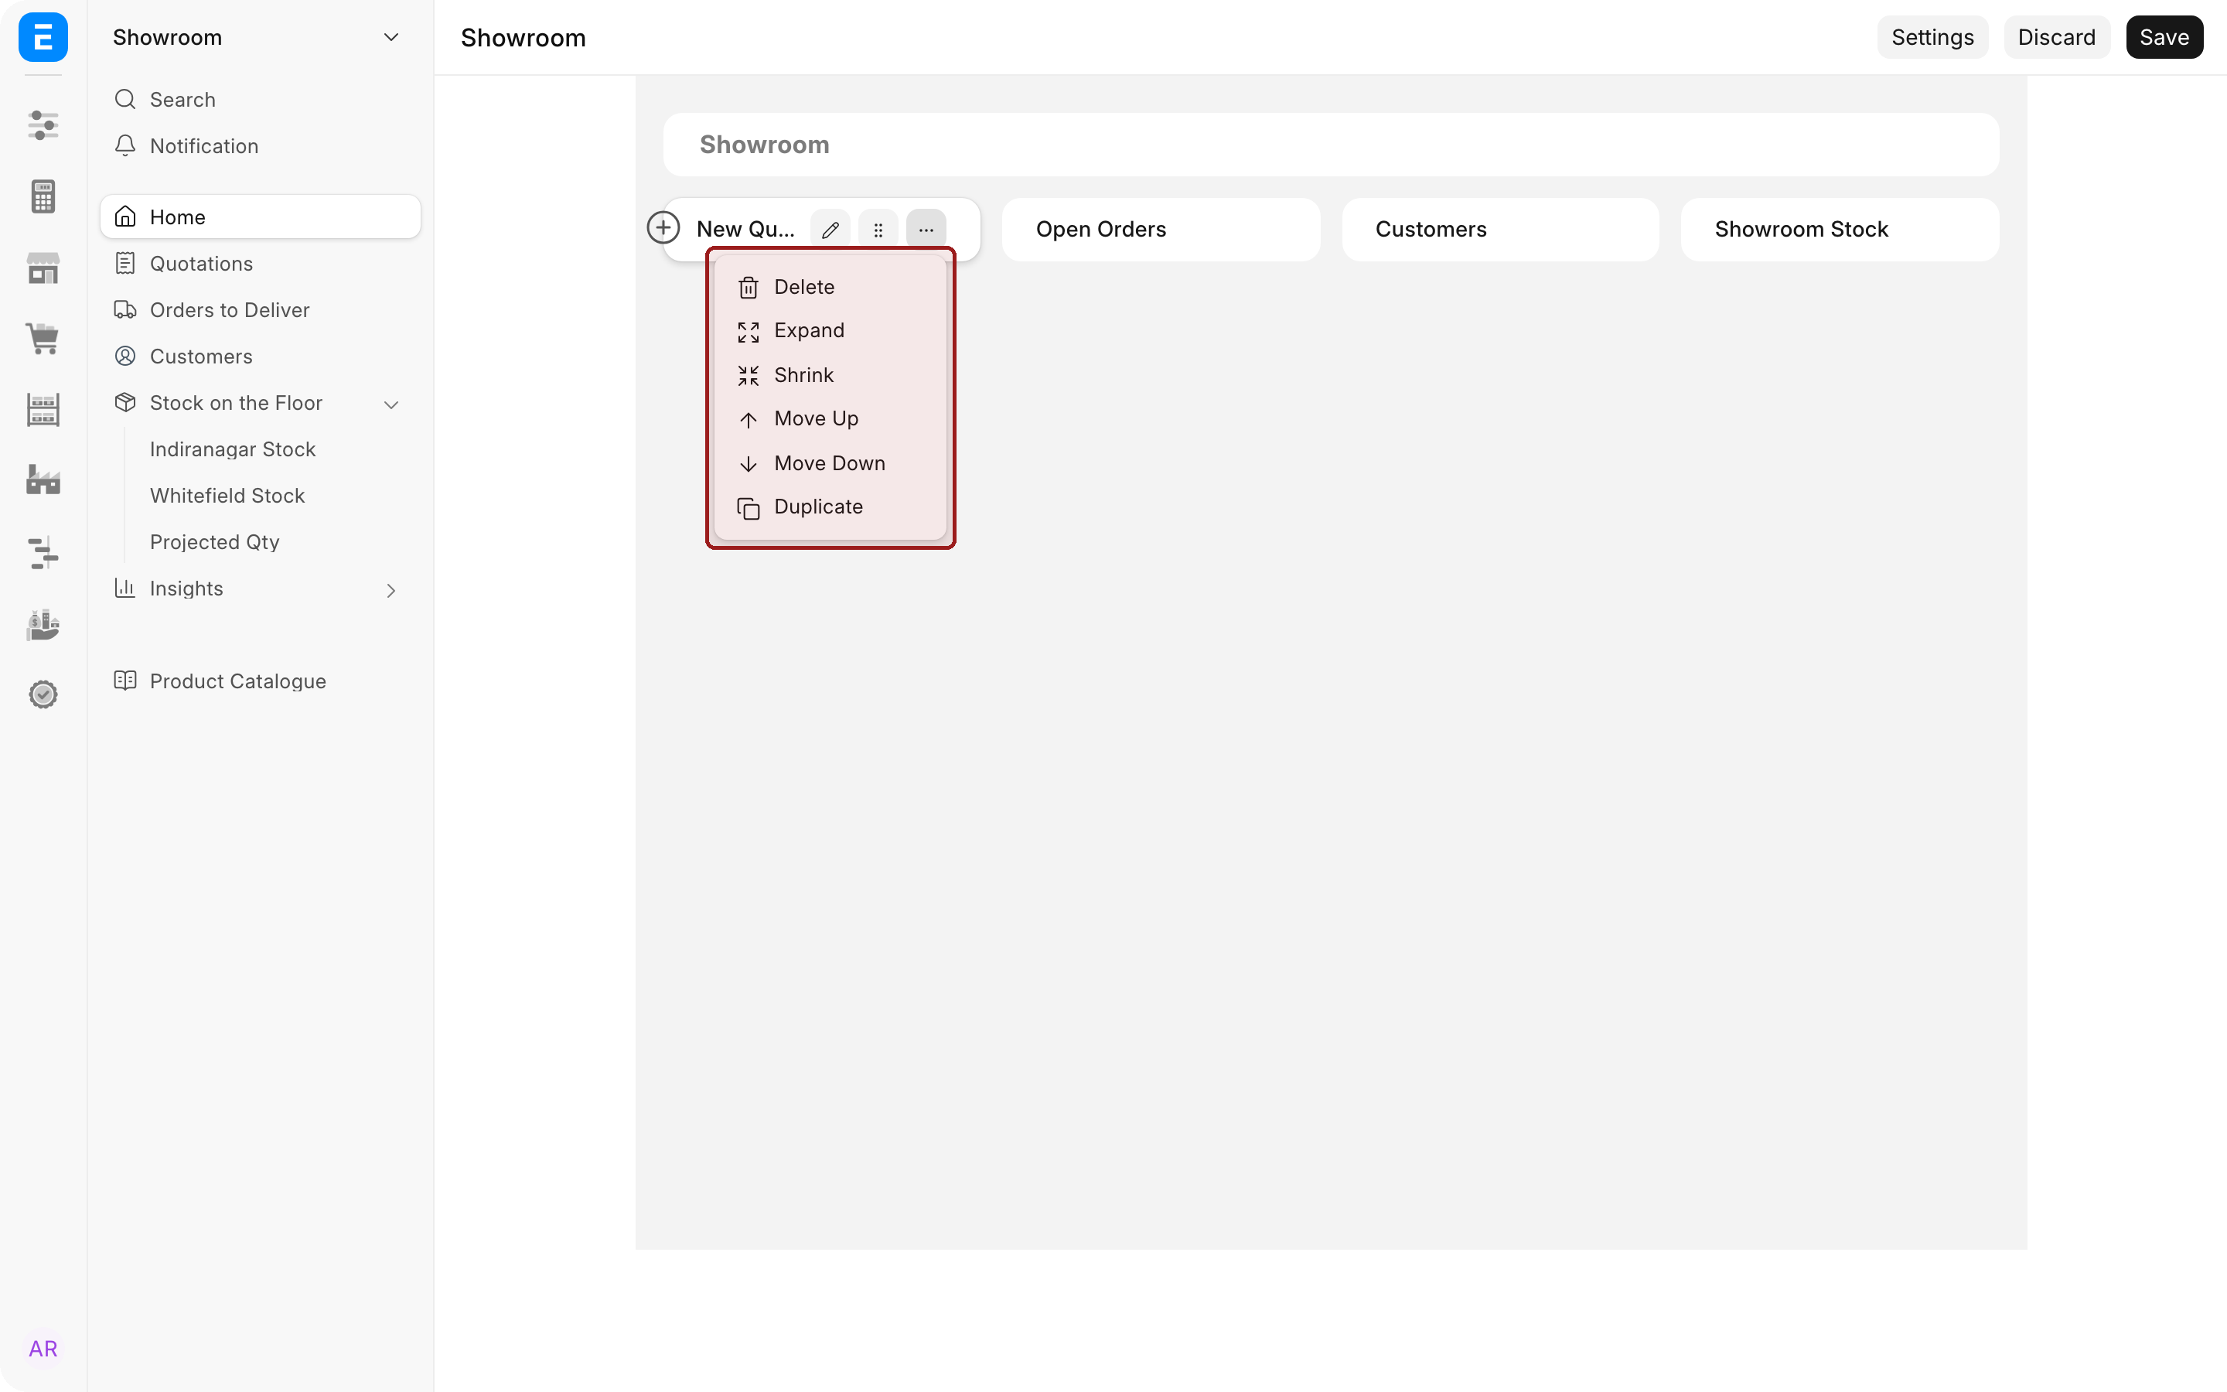
Task: Choose Move Up from the context menu
Action: (830, 419)
